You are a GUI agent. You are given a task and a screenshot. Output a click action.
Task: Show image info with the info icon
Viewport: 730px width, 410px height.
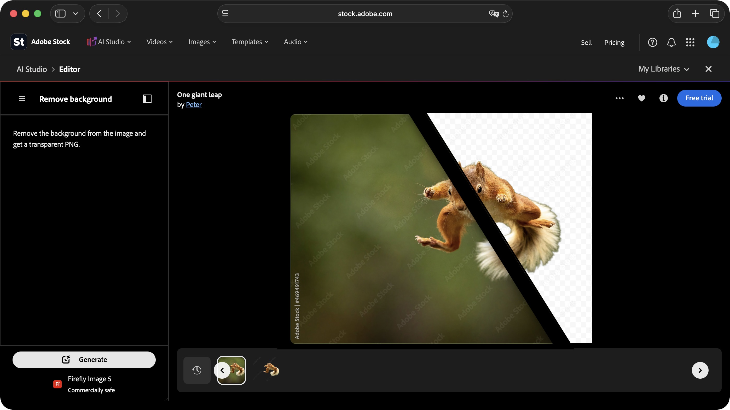pyautogui.click(x=663, y=98)
